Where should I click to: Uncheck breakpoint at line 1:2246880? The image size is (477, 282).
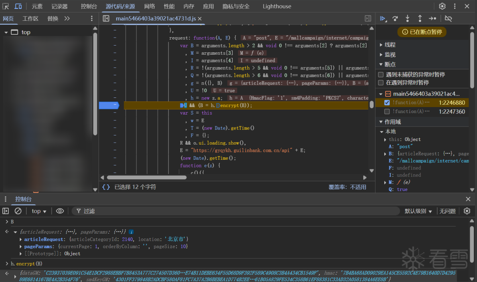(x=387, y=103)
